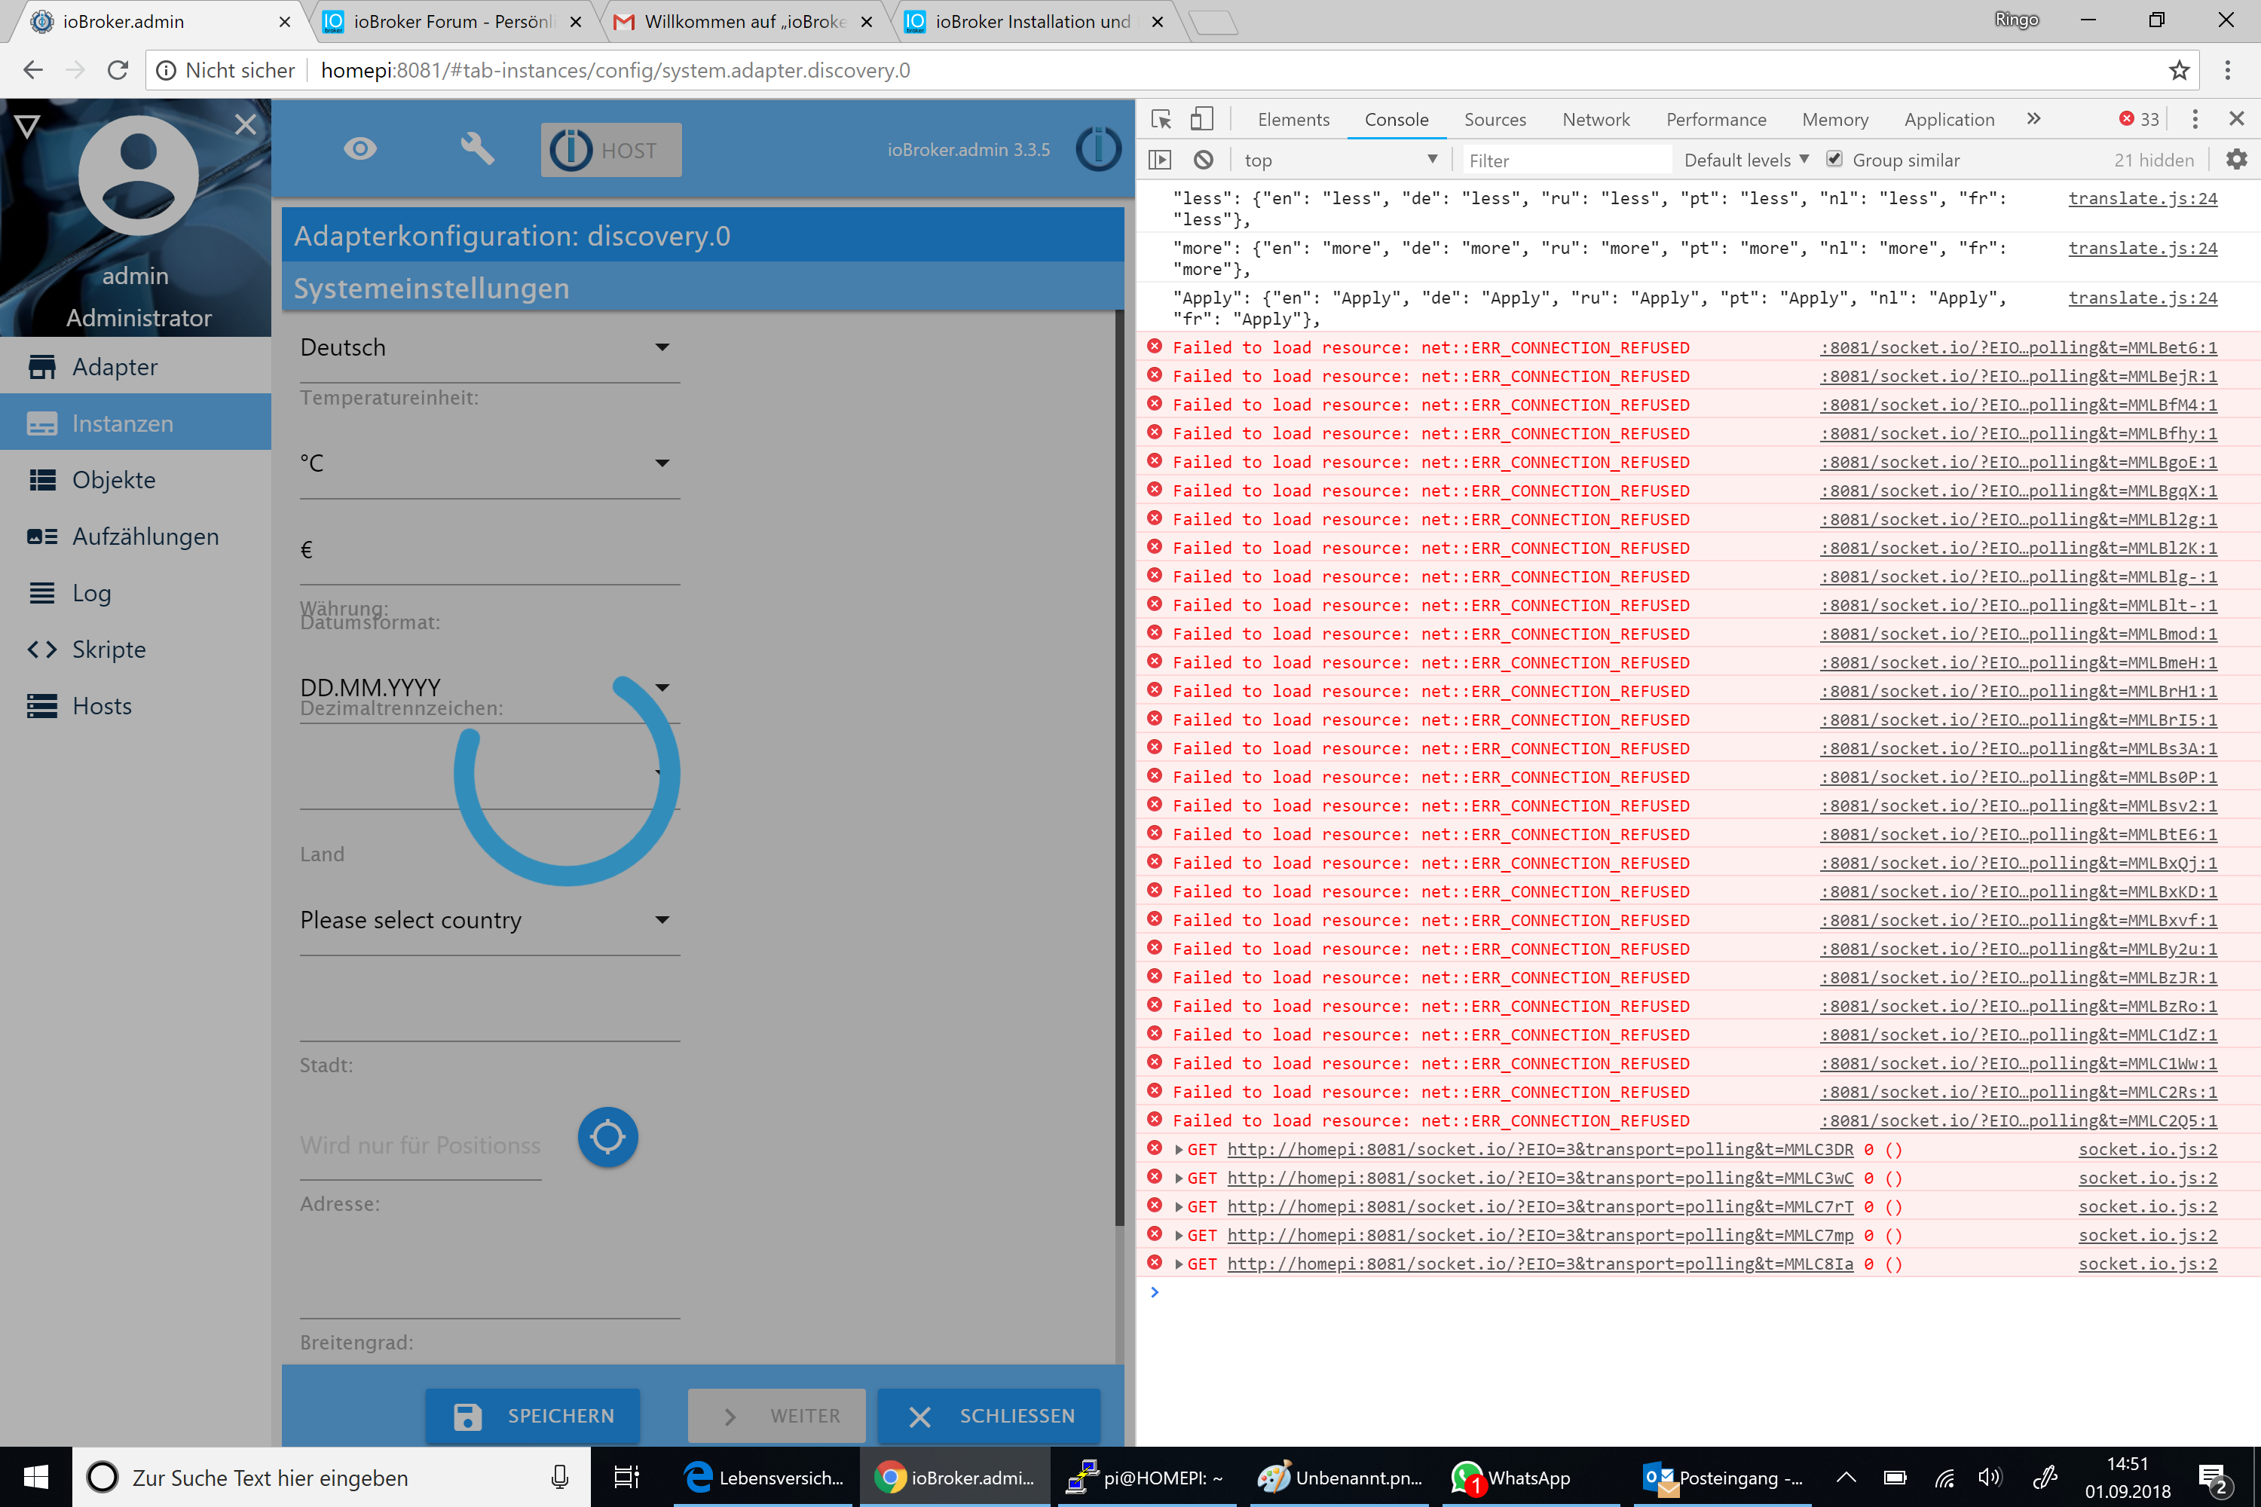Bookmark the page with the star icon
Screen dimensions: 2261x1507
(x=2178, y=70)
